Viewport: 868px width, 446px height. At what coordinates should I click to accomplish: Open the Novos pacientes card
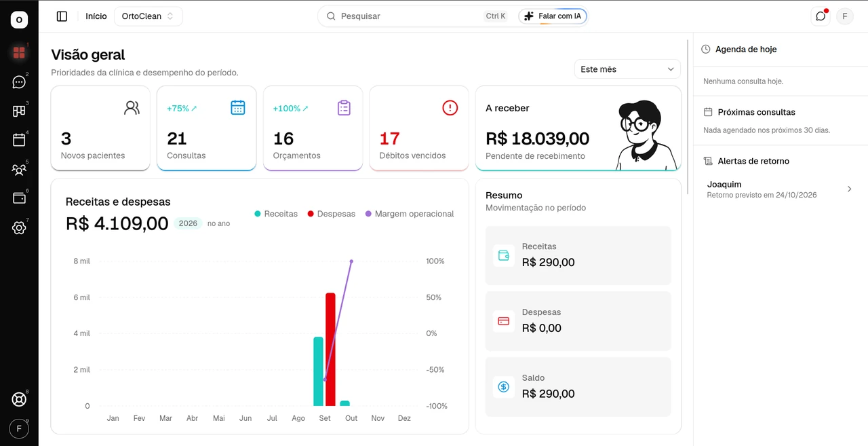pos(100,128)
